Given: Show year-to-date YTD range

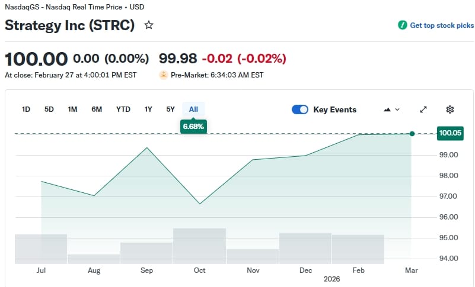Looking at the screenshot, I should click(123, 109).
